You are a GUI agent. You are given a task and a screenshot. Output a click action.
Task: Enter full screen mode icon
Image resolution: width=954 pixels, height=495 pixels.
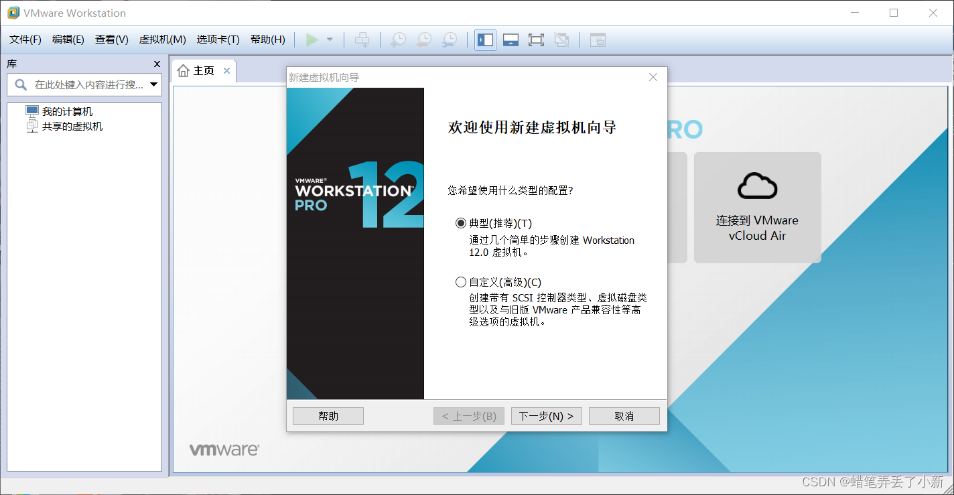(536, 40)
